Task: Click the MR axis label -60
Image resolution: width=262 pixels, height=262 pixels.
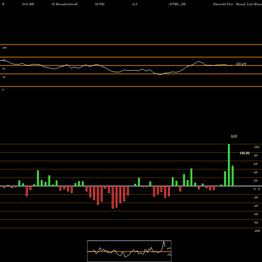Action: [x=256, y=214]
